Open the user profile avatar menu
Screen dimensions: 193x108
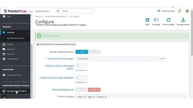(x=187, y=11)
